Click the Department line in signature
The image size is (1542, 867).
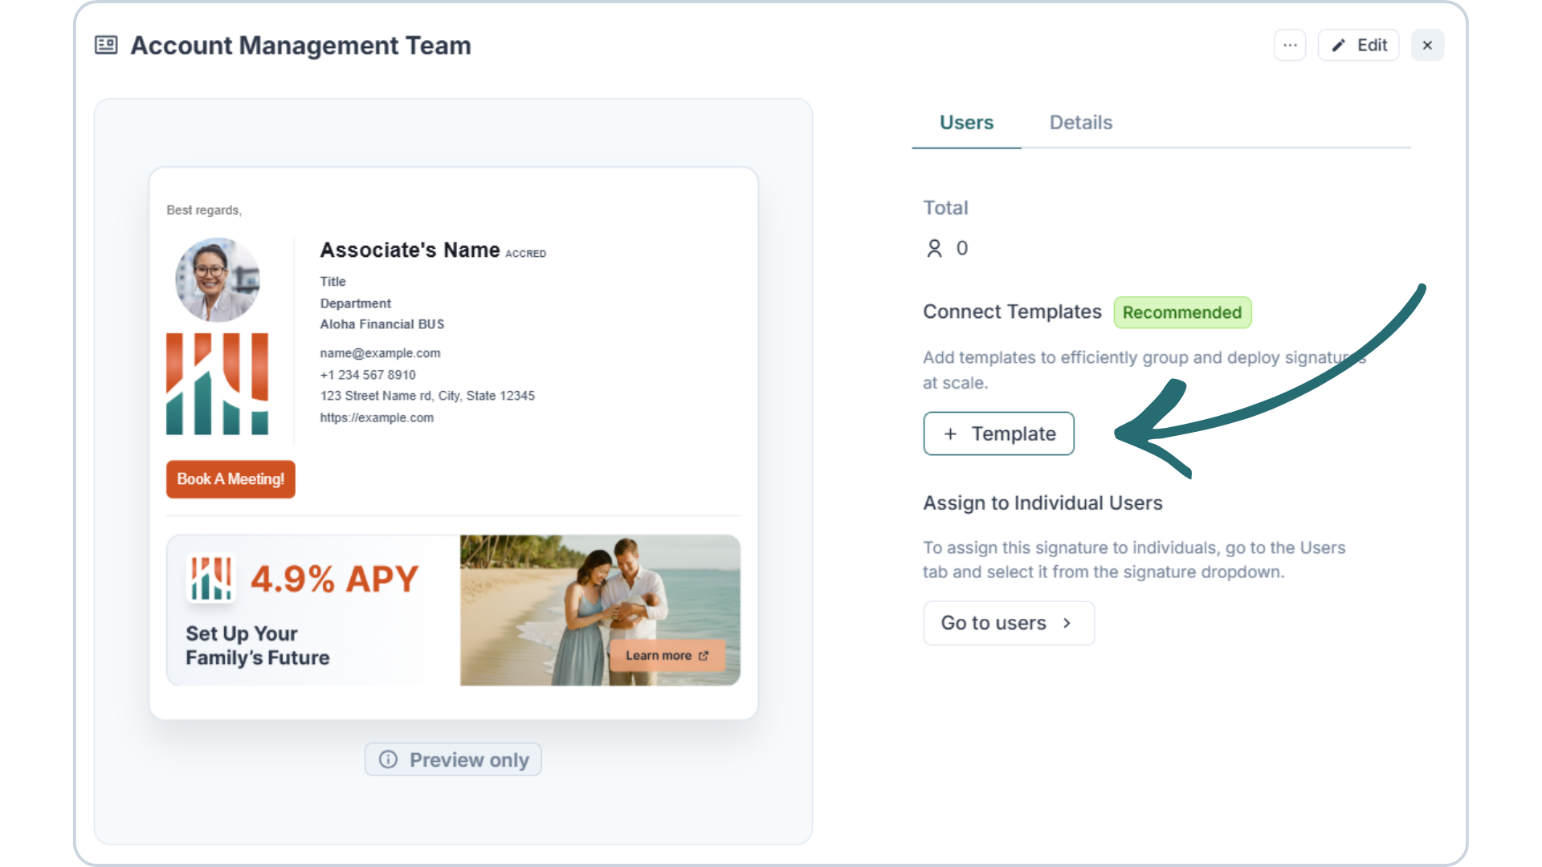[x=355, y=303]
